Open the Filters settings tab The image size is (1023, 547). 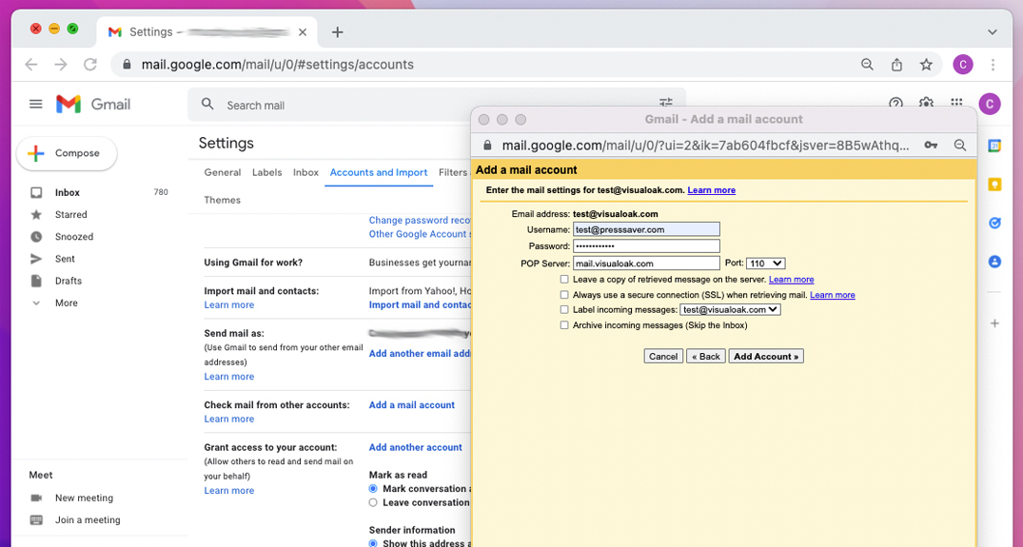pyautogui.click(x=453, y=172)
